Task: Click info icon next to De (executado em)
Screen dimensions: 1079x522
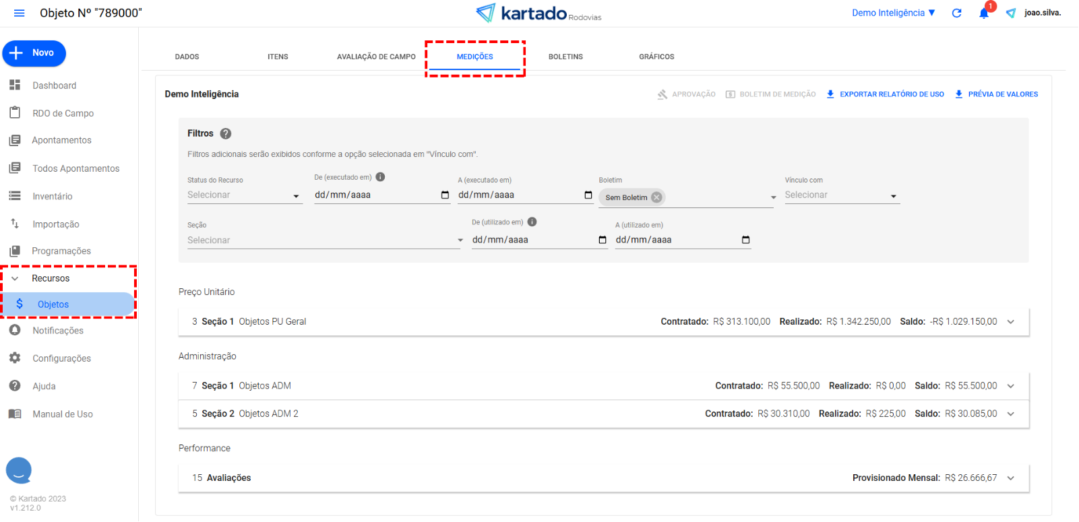Action: [380, 177]
